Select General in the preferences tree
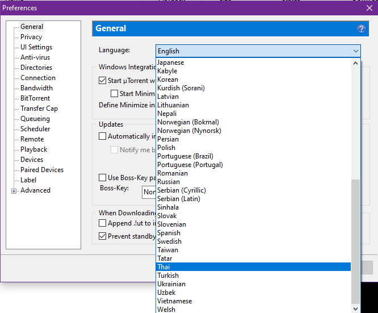378x313 pixels. [32, 27]
